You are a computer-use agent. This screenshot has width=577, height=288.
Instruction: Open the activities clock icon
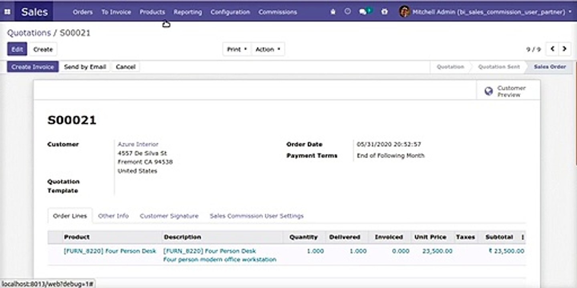pos(348,12)
